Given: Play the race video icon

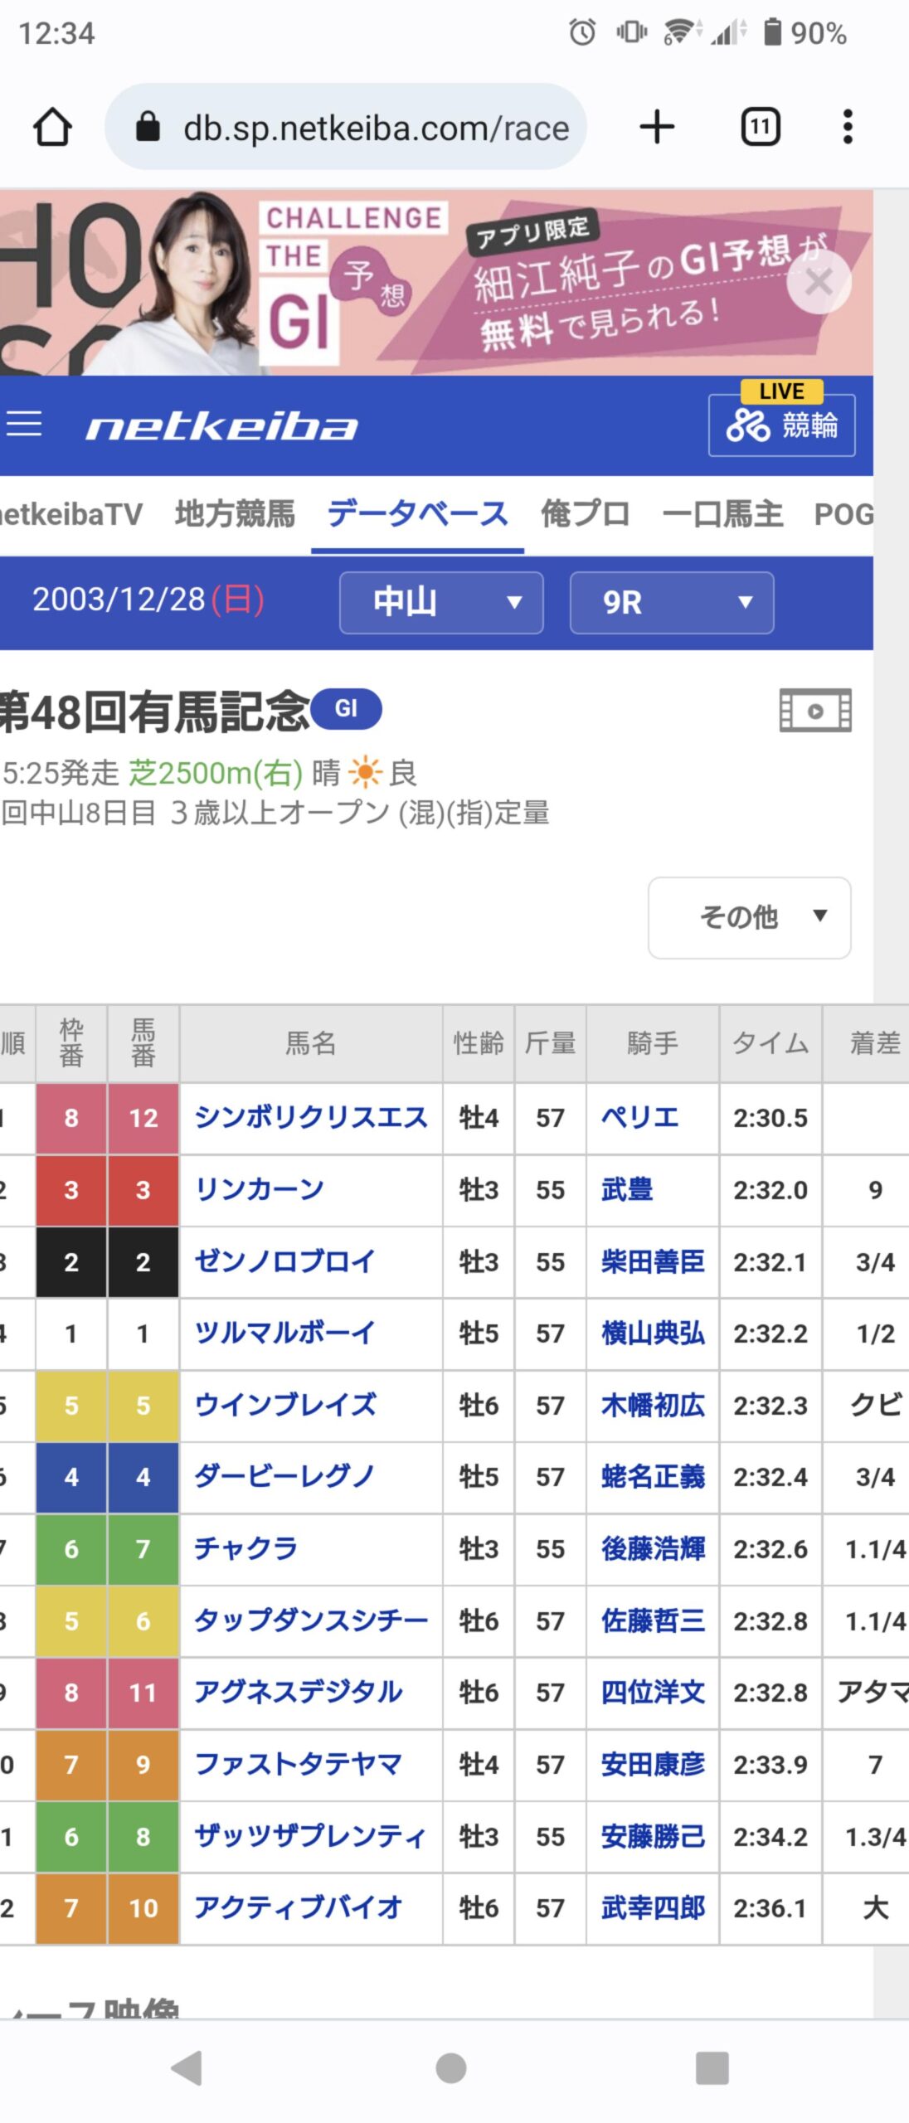Looking at the screenshot, I should coord(814,711).
